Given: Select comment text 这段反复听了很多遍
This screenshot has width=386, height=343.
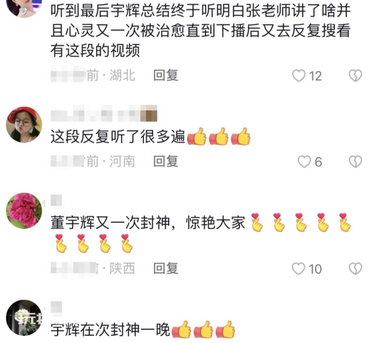Looking at the screenshot, I should pos(118,137).
